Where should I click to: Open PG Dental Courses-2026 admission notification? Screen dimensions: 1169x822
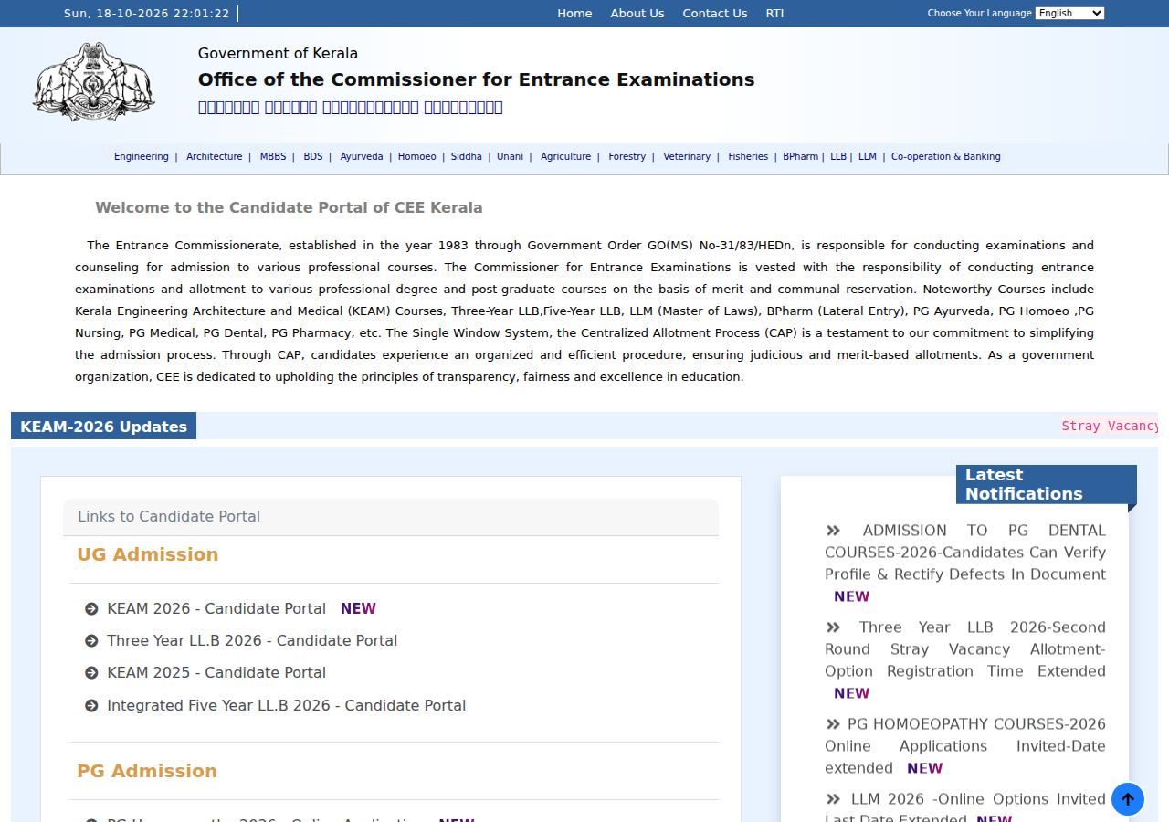tap(965, 553)
